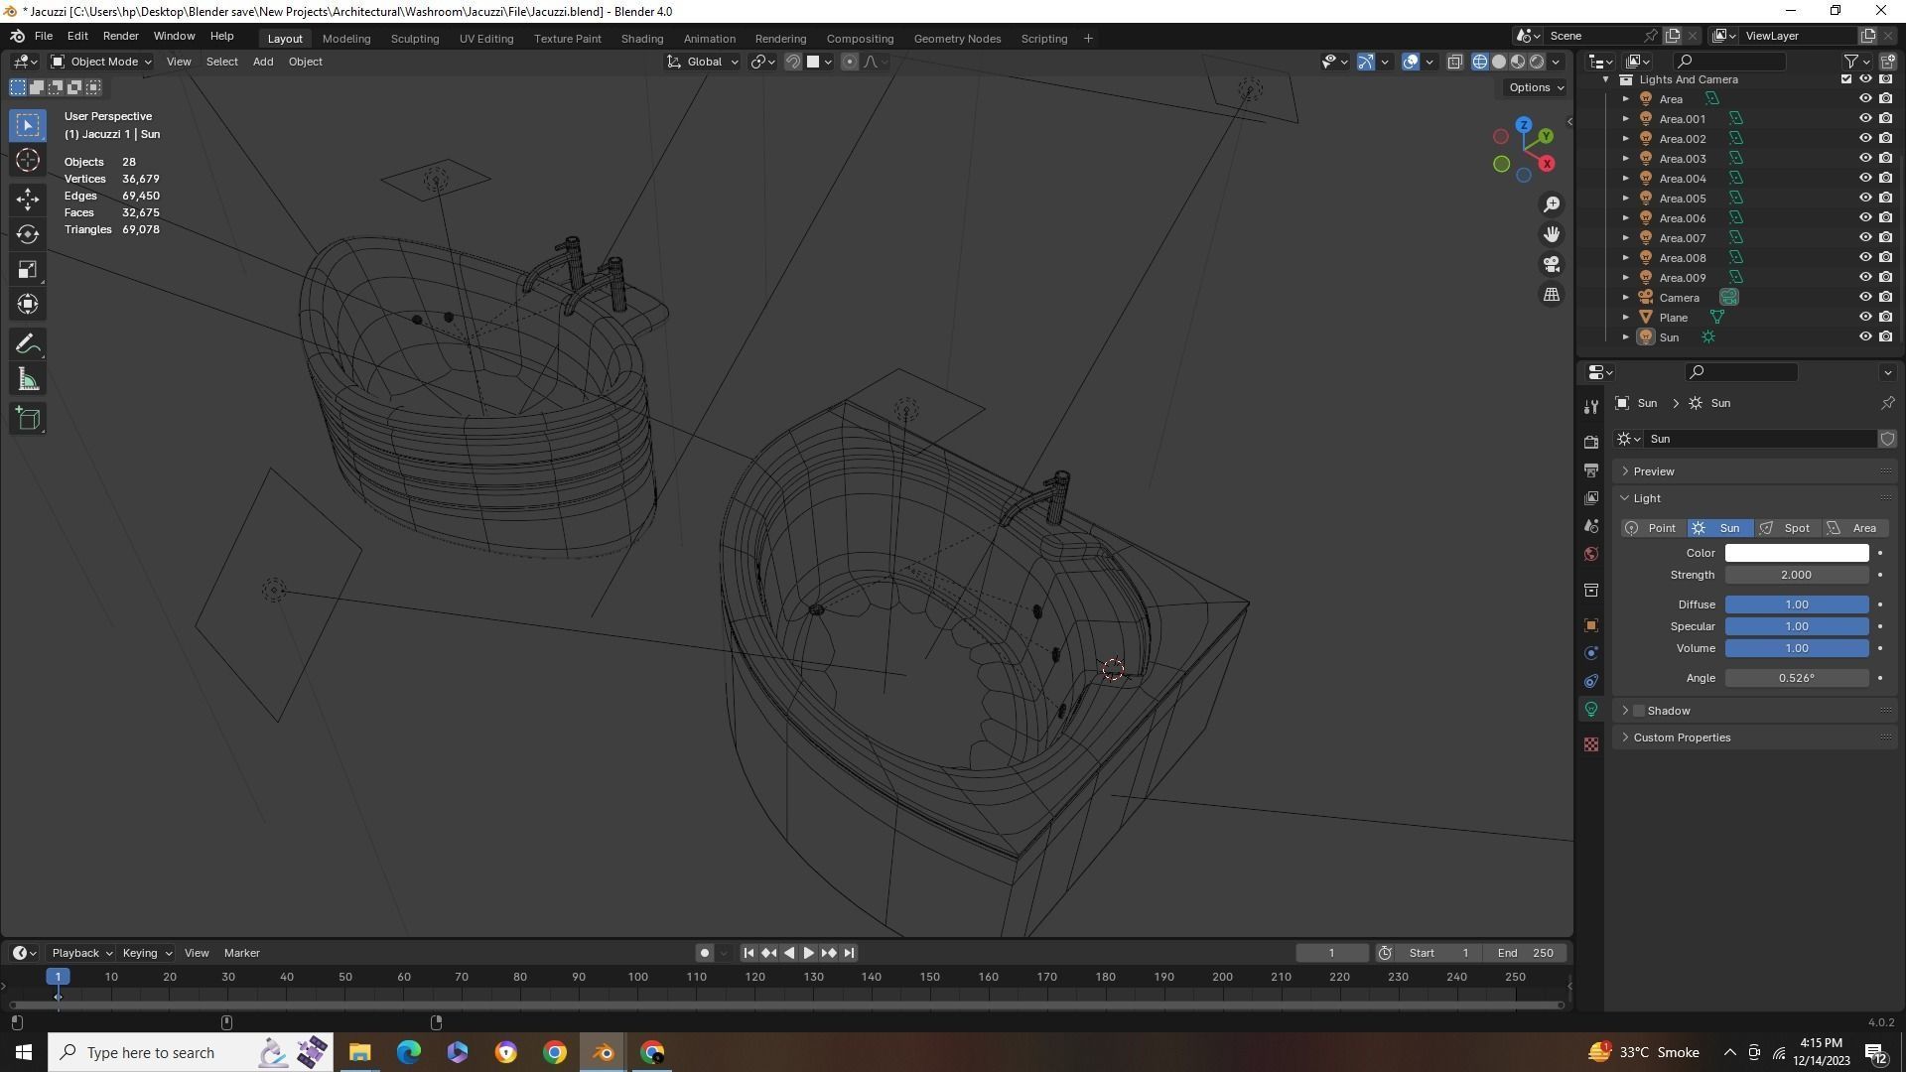Open the viewport Options dropdown
The width and height of the screenshot is (1906, 1072).
coord(1536,87)
